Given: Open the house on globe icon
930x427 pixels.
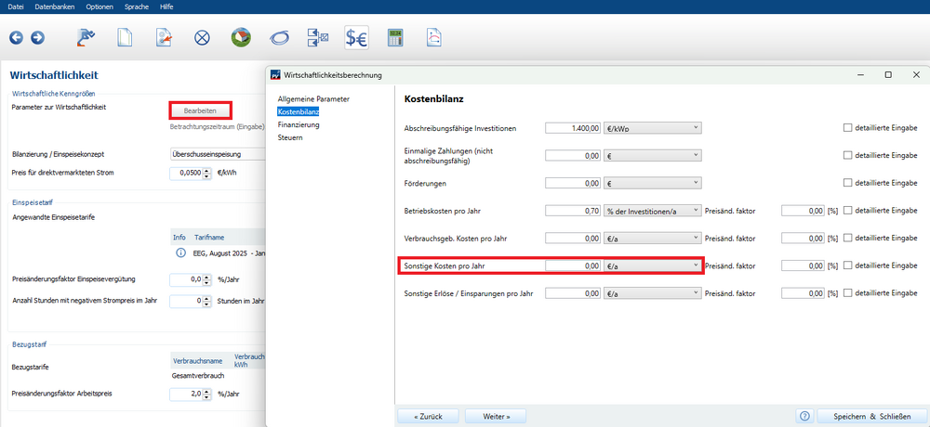Looking at the screenshot, I should tap(241, 38).
